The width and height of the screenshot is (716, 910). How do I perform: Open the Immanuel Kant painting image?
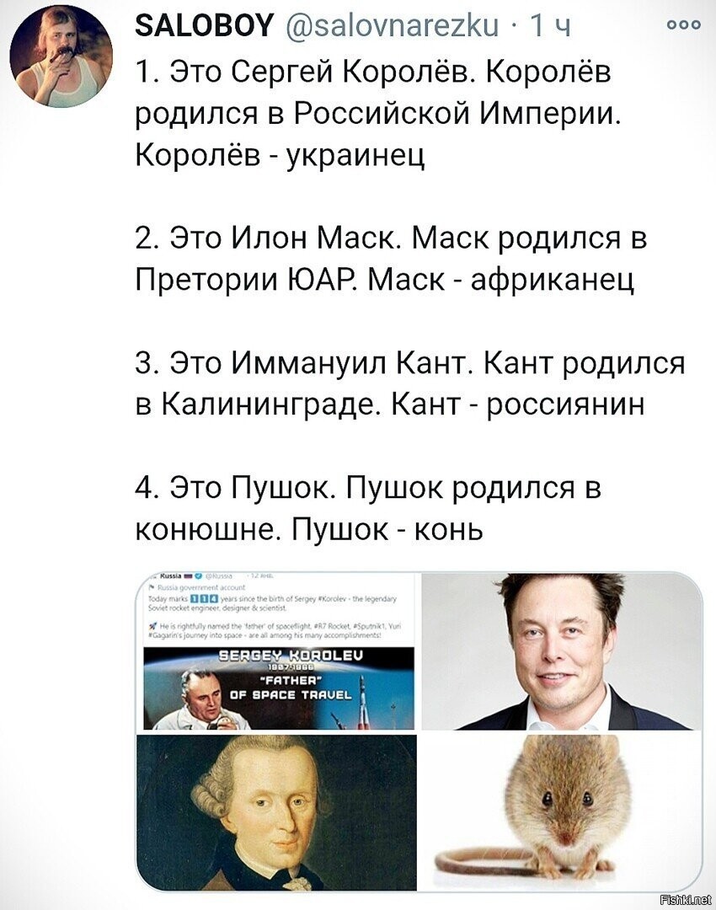pos(277,811)
